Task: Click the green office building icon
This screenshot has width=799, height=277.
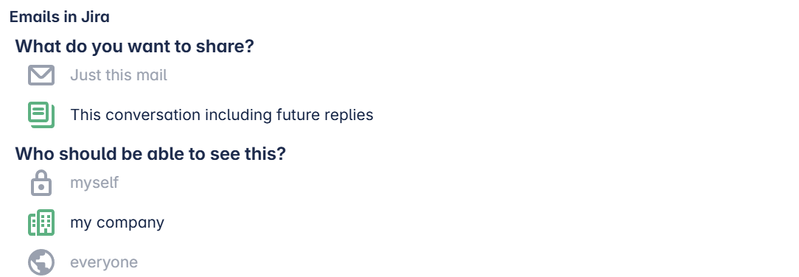Action: (41, 222)
